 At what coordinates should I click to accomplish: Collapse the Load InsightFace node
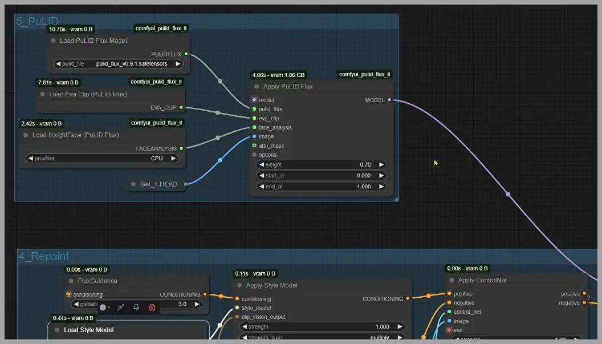pos(25,135)
